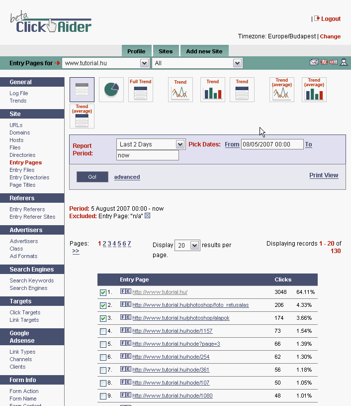Expand the Last 2 Days period dropdown

[180, 144]
